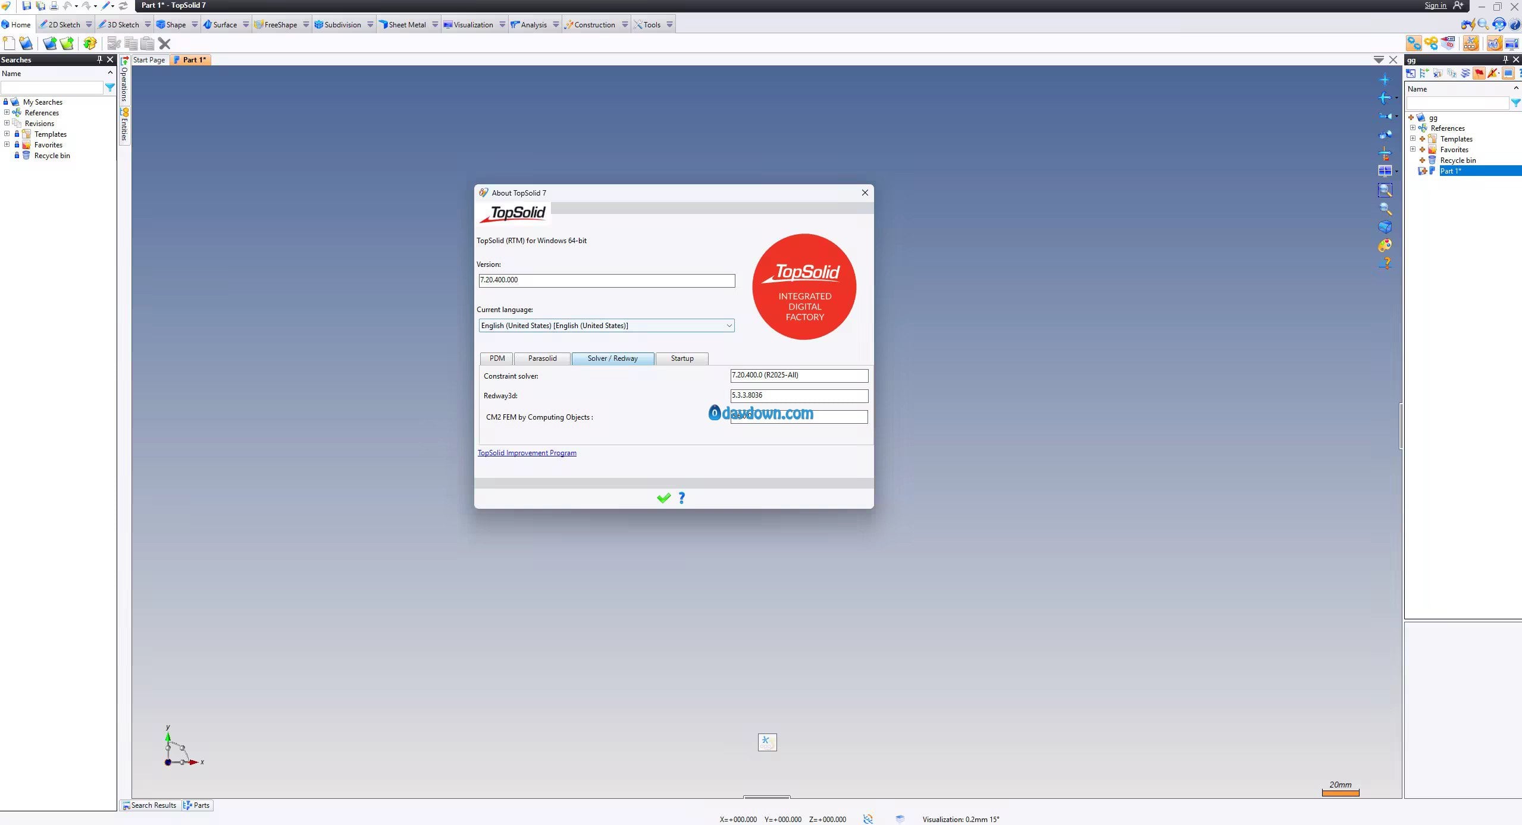Toggle the monitor preview button in project panel
1522x825 pixels.
point(1508,74)
